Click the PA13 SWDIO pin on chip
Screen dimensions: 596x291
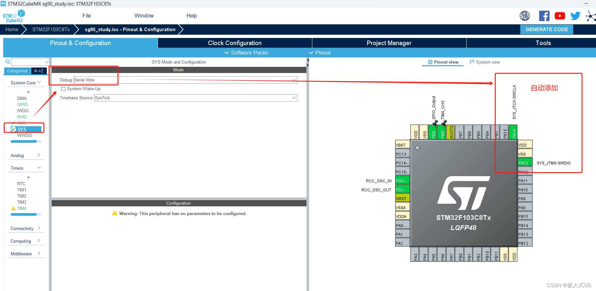525,163
